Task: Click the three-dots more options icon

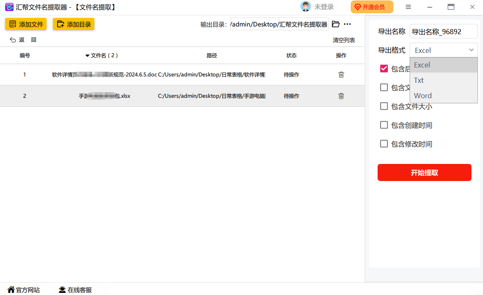Action: click(x=347, y=24)
